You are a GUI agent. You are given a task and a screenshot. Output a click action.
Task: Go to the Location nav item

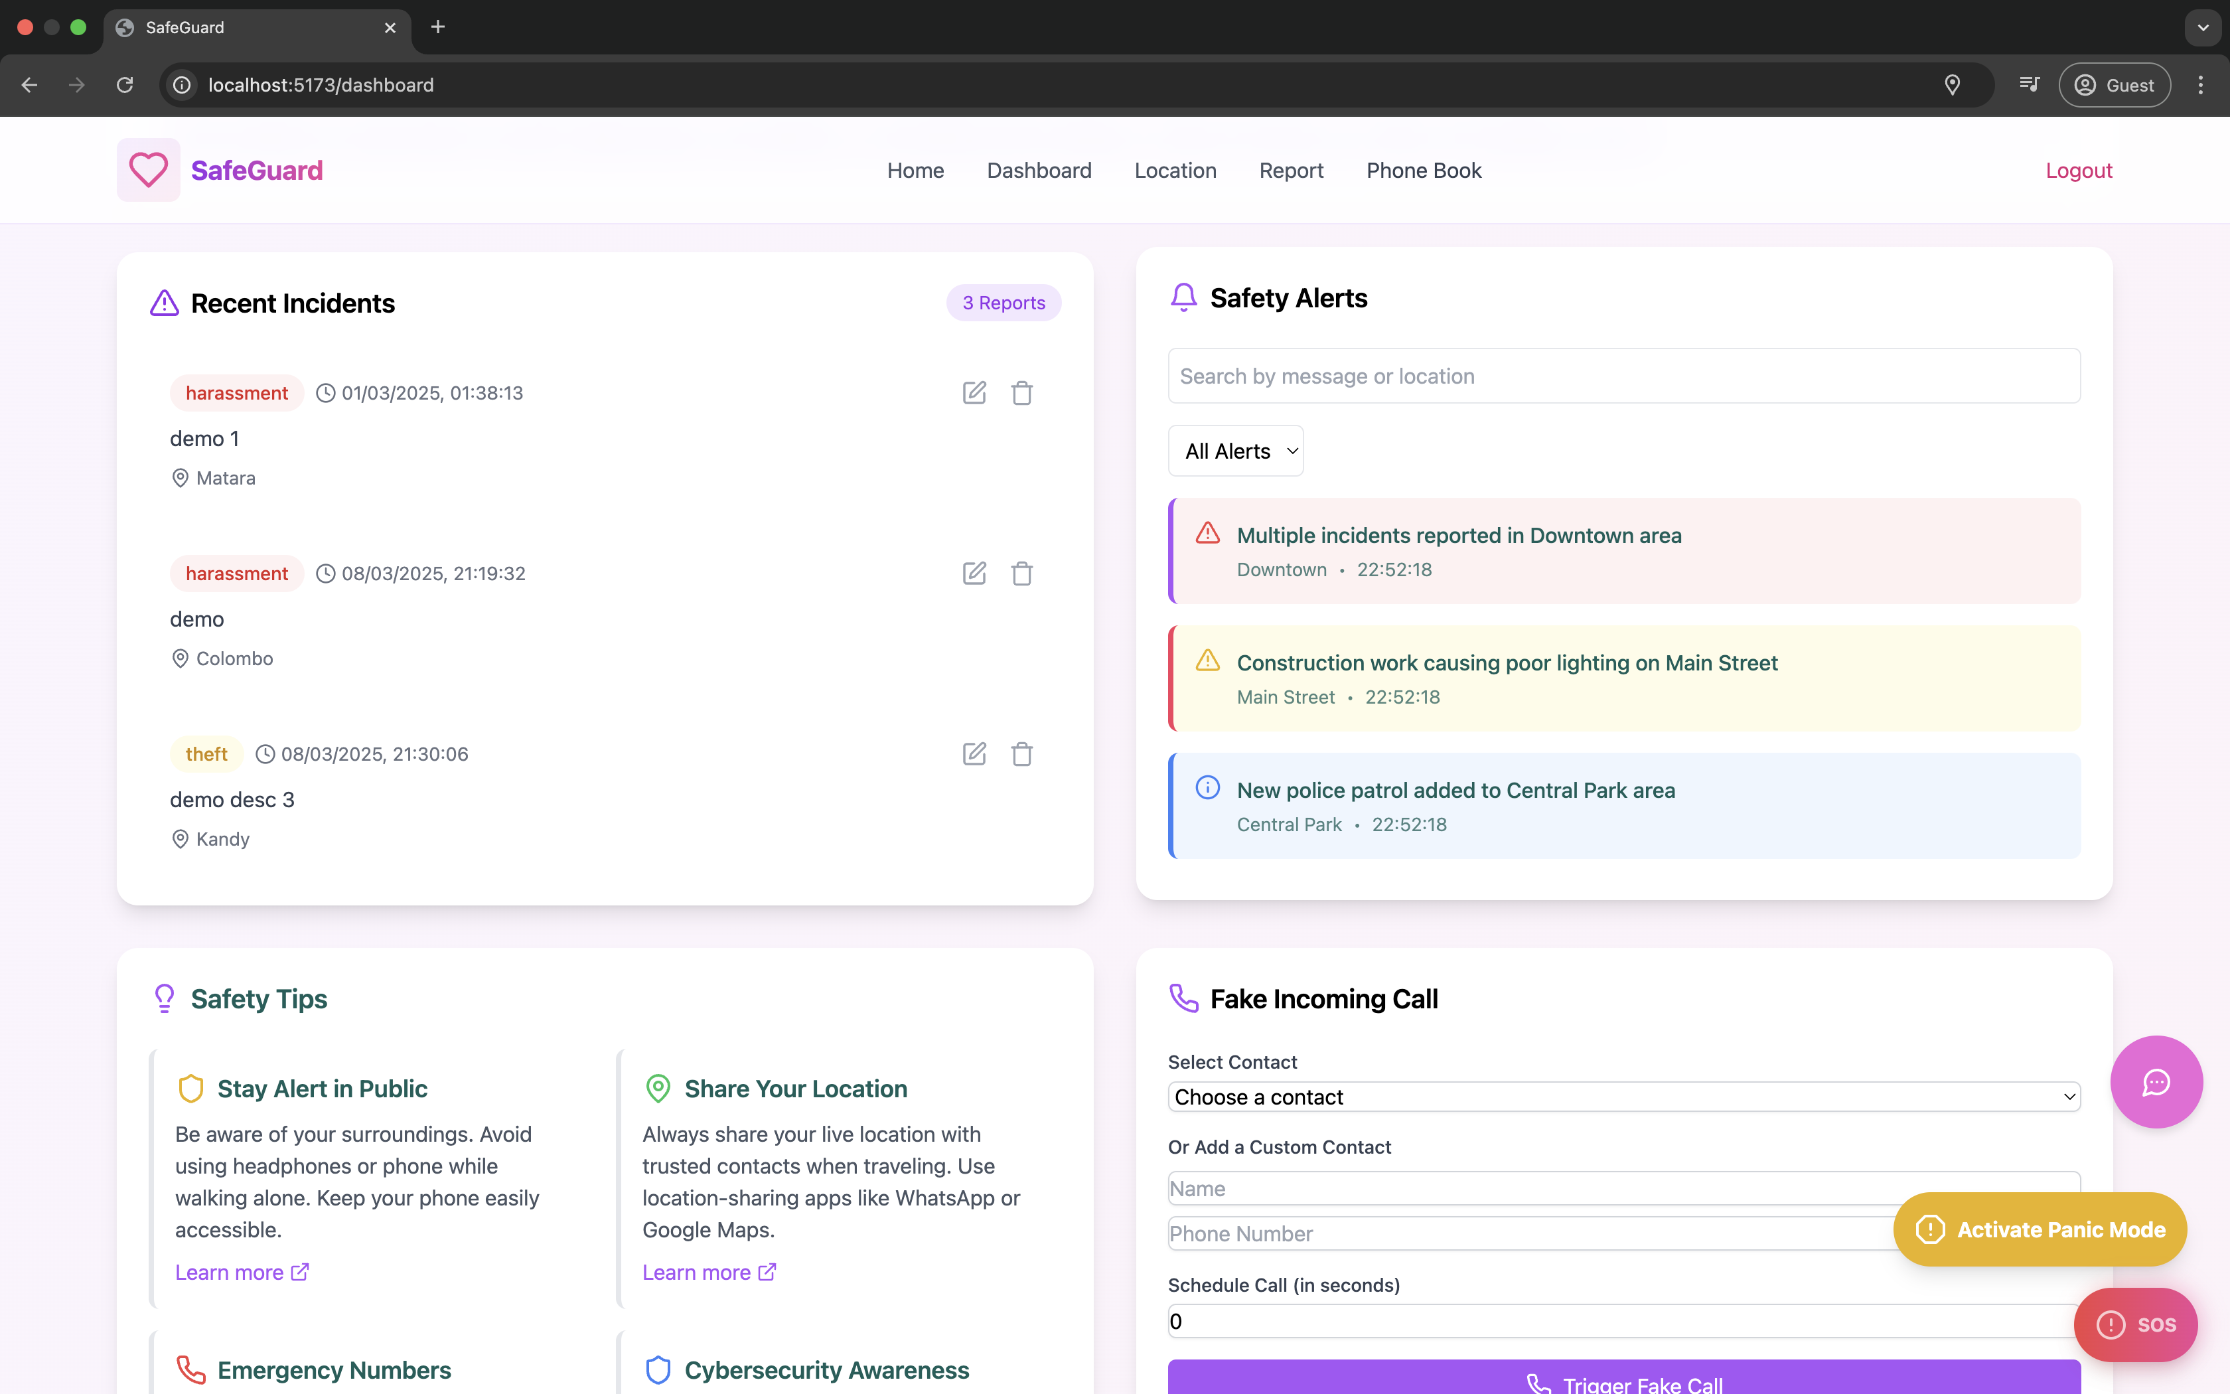[1175, 171]
